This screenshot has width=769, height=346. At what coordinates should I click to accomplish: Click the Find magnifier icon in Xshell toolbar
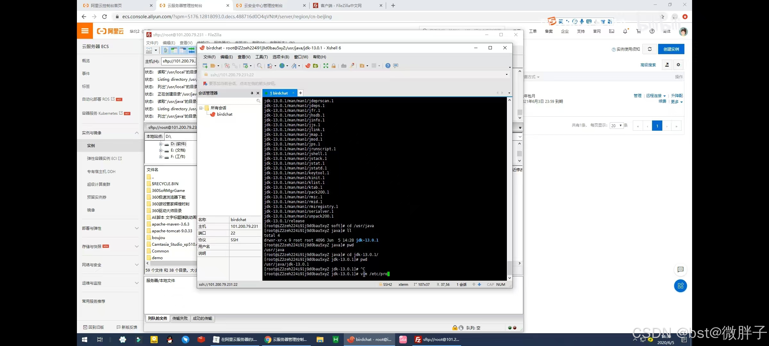pyautogui.click(x=260, y=66)
